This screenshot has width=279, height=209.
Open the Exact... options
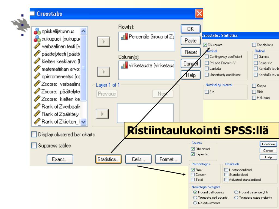(x=60, y=159)
